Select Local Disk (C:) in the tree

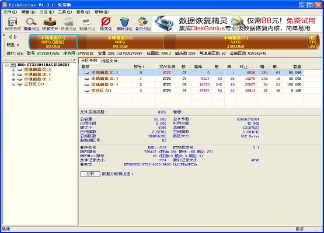(x=37, y=69)
